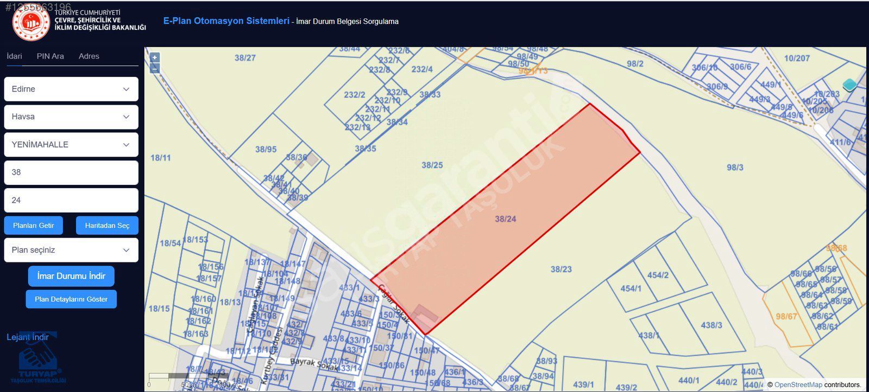This screenshot has height=392, width=869.
Task: Open the Adres tab
Action: tap(89, 56)
